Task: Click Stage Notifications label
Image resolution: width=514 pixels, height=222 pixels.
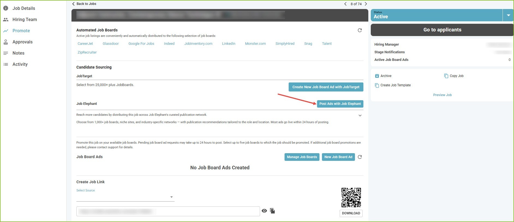Action: [x=390, y=52]
